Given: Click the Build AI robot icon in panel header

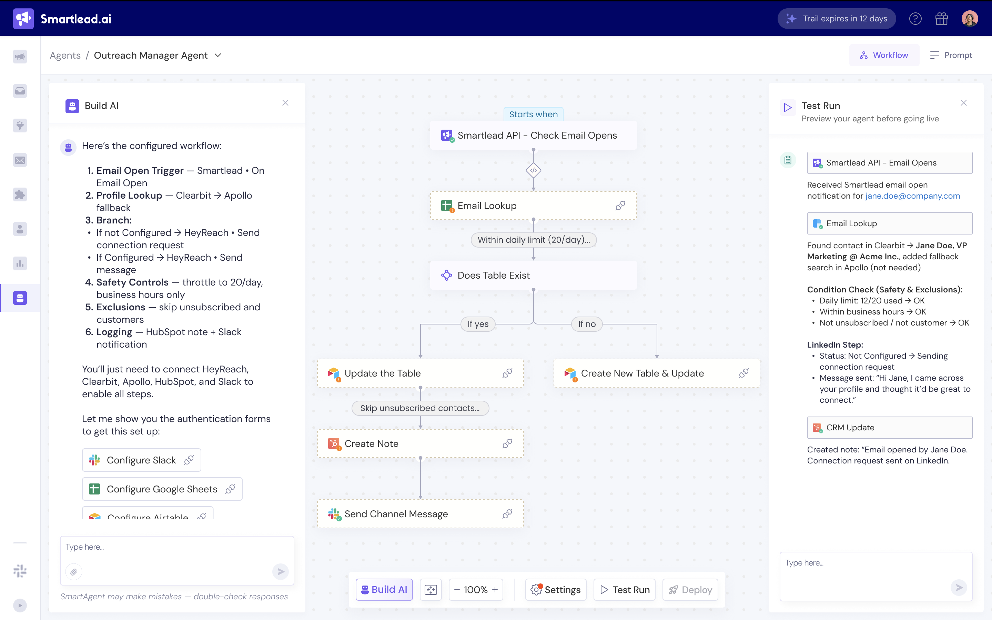Looking at the screenshot, I should pos(72,106).
